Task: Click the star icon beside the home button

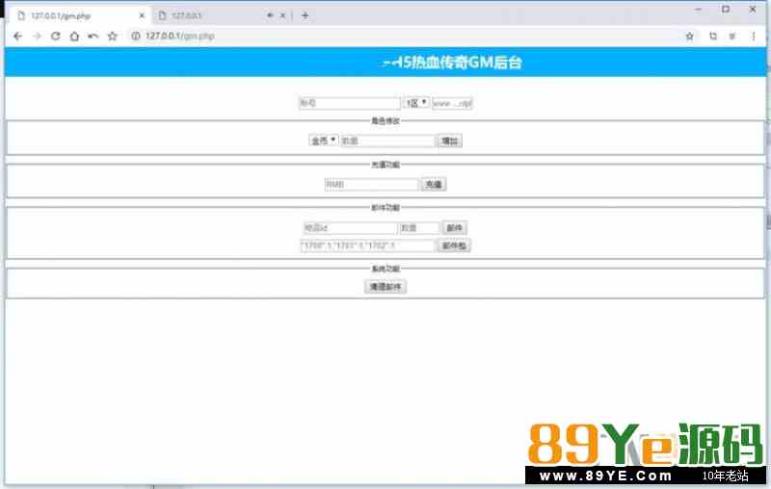Action: (112, 37)
